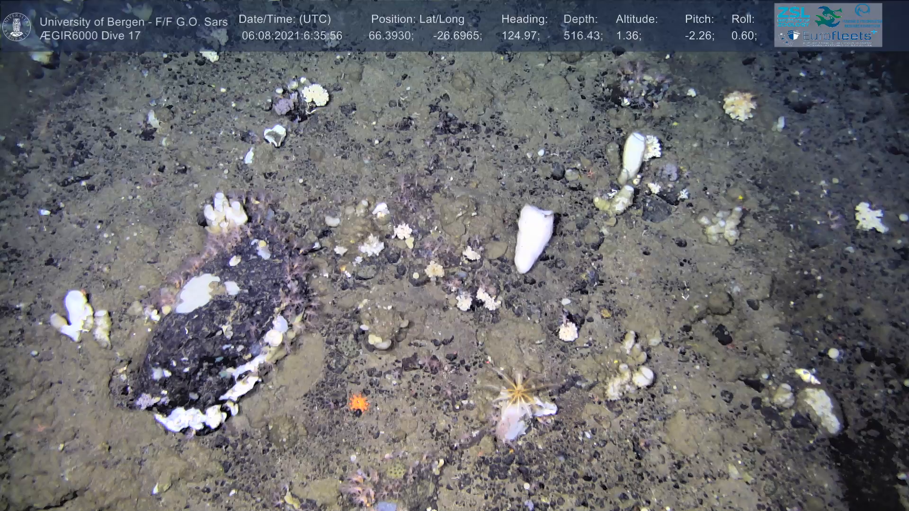Click the University of Bergen seal logo

click(x=17, y=27)
